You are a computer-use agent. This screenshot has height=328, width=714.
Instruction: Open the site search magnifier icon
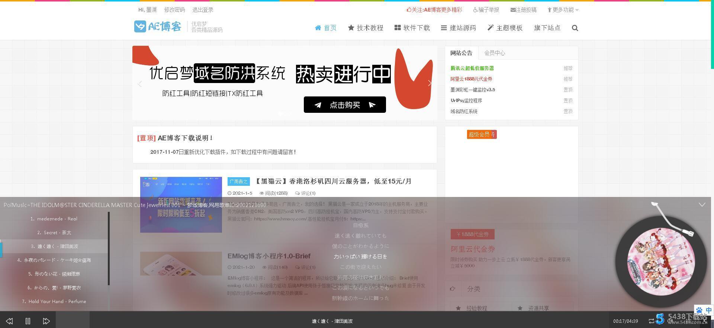point(575,28)
